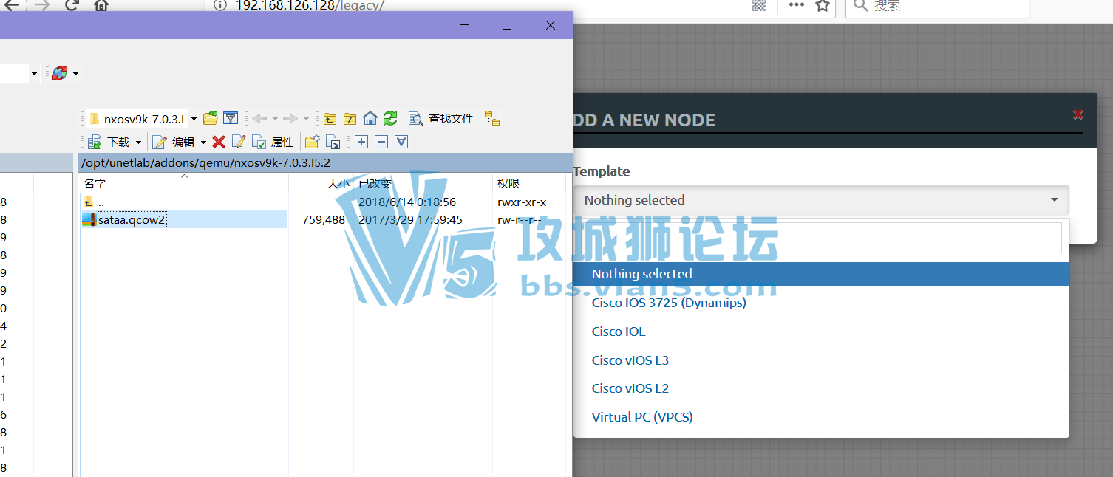This screenshot has height=477, width=1113.
Task: Click the new folder icon
Action: [x=312, y=142]
